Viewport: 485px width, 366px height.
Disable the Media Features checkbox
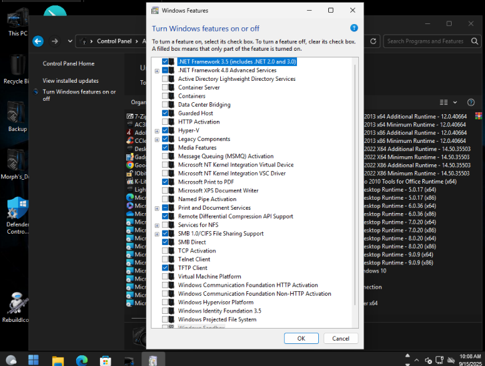pos(165,148)
